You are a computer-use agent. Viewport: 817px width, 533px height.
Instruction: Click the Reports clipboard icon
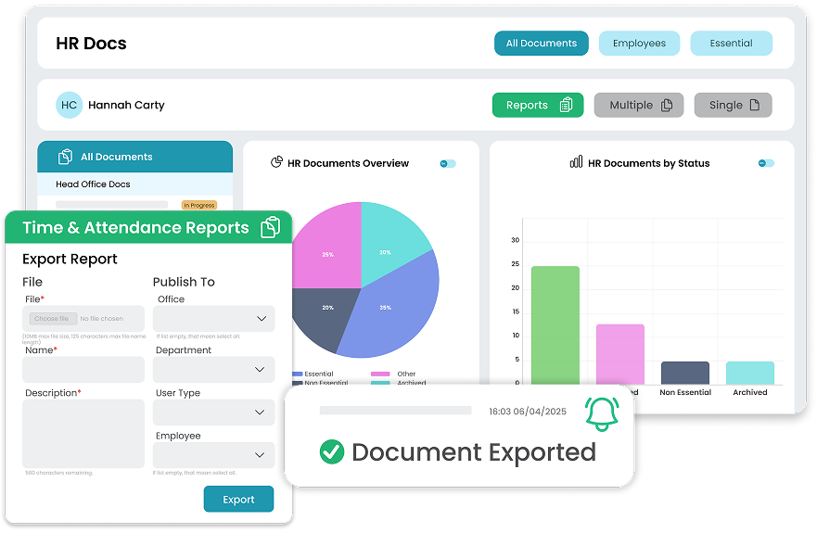tap(566, 105)
